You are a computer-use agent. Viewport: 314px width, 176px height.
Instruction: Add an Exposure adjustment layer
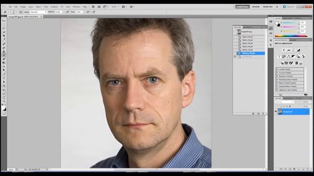pos(298,50)
